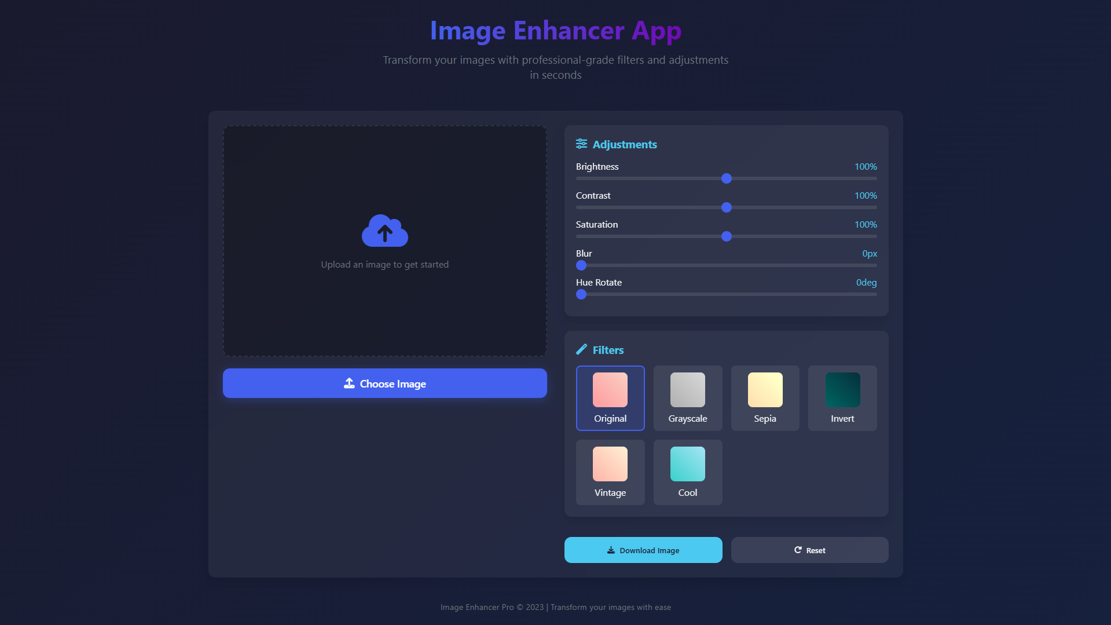Click the Contrast slider handle
This screenshot has width=1111, height=625.
727,207
